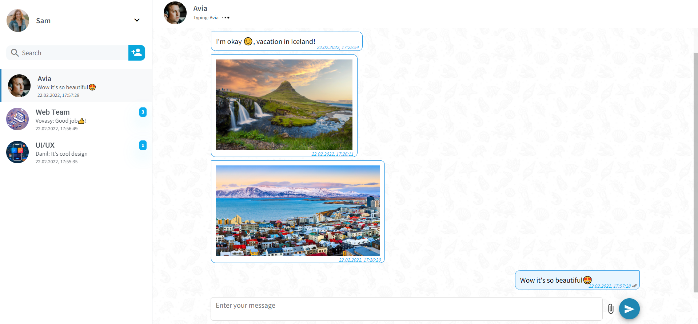Click the 17:25:54 message timestamp
Viewport: 698px width, 324px height.
(x=338, y=48)
